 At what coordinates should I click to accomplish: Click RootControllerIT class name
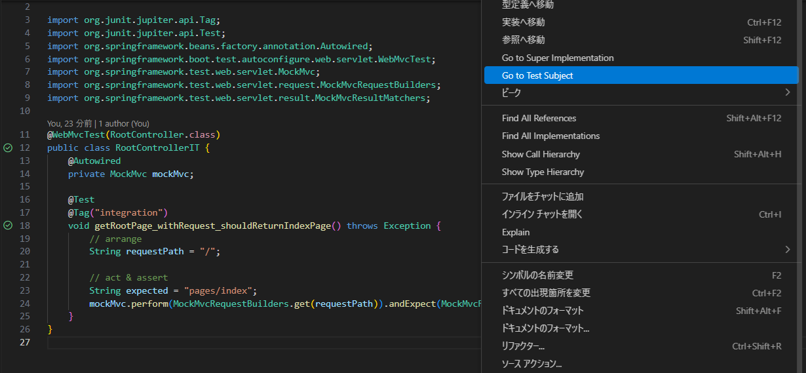coord(157,148)
